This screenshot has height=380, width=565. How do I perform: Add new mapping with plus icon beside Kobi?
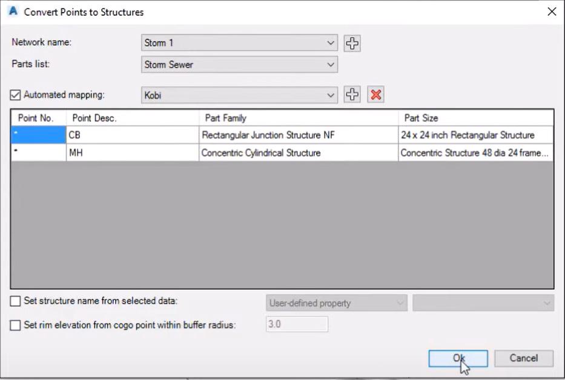point(352,95)
